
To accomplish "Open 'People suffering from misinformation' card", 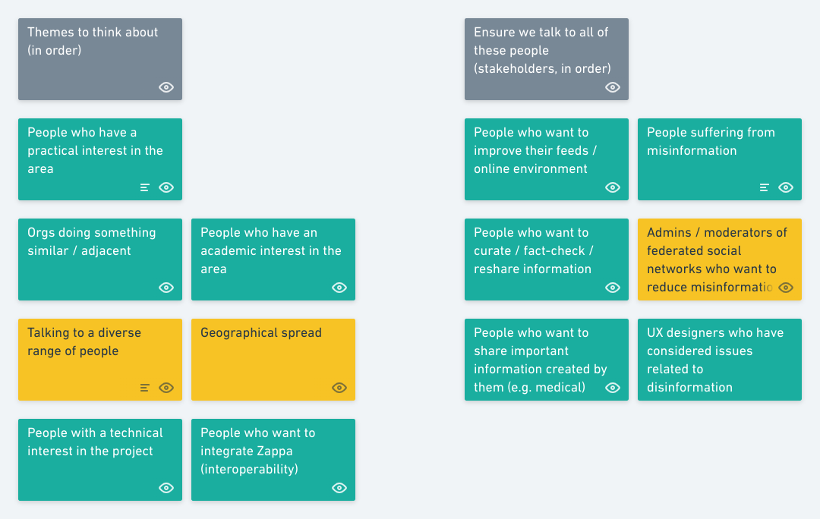I will click(x=720, y=159).
